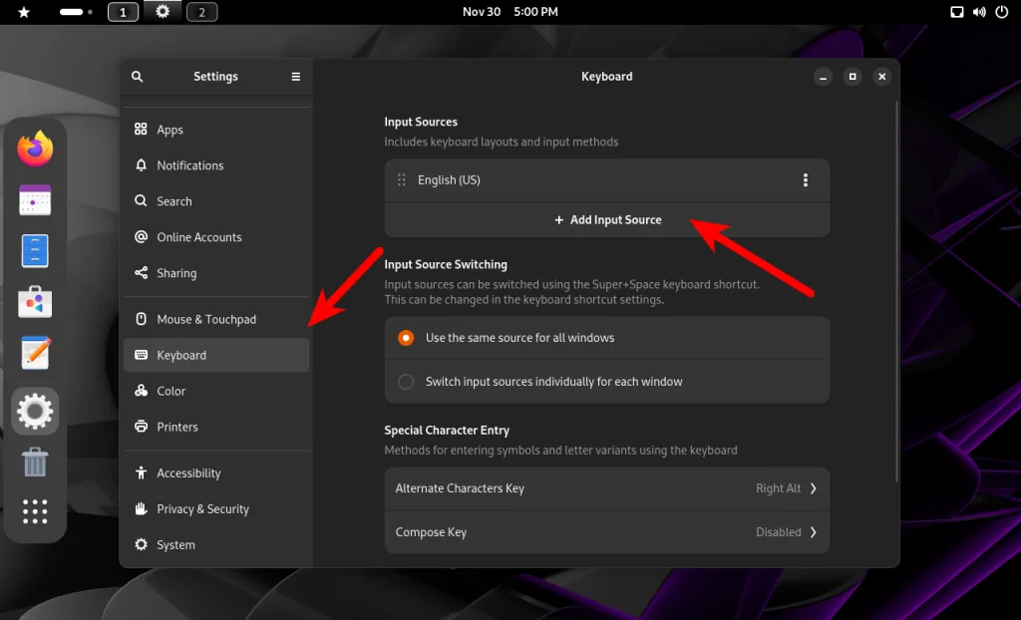Go to Printers settings

[216, 427]
